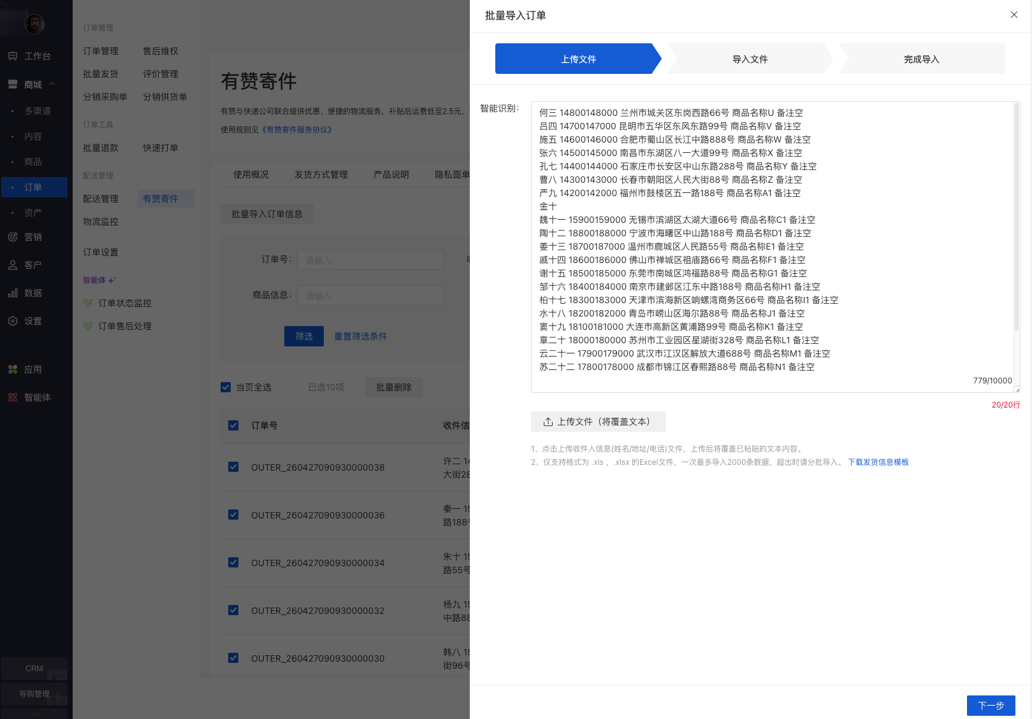Click the 下一步 button

pyautogui.click(x=991, y=706)
